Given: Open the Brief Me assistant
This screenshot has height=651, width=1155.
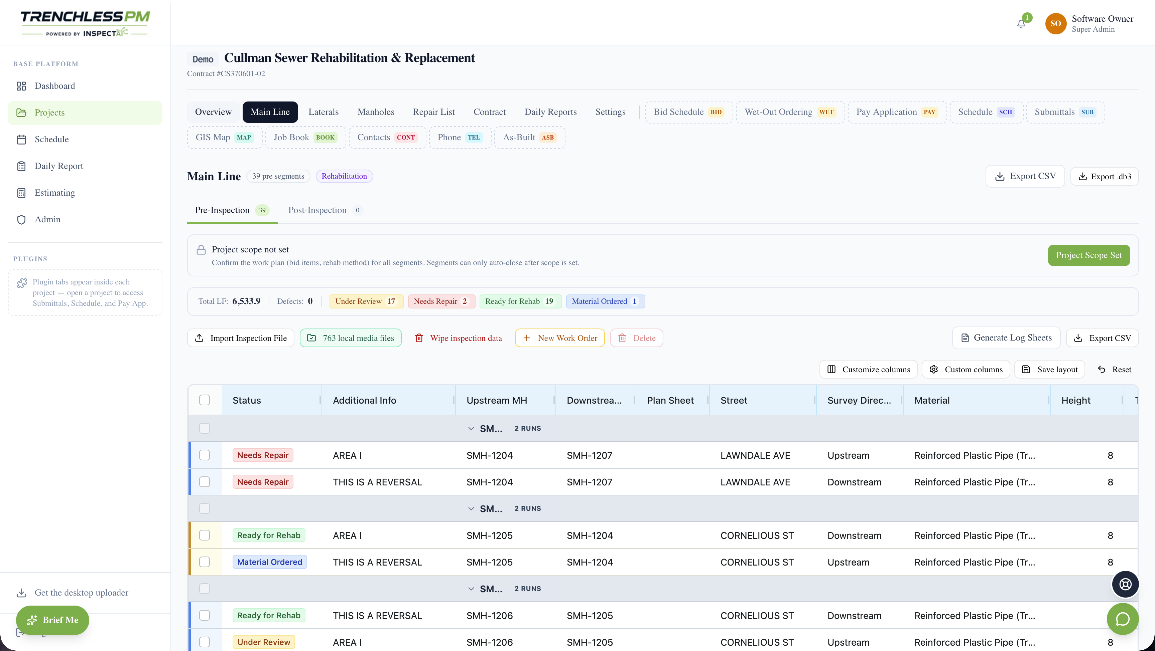Looking at the screenshot, I should [x=52, y=620].
